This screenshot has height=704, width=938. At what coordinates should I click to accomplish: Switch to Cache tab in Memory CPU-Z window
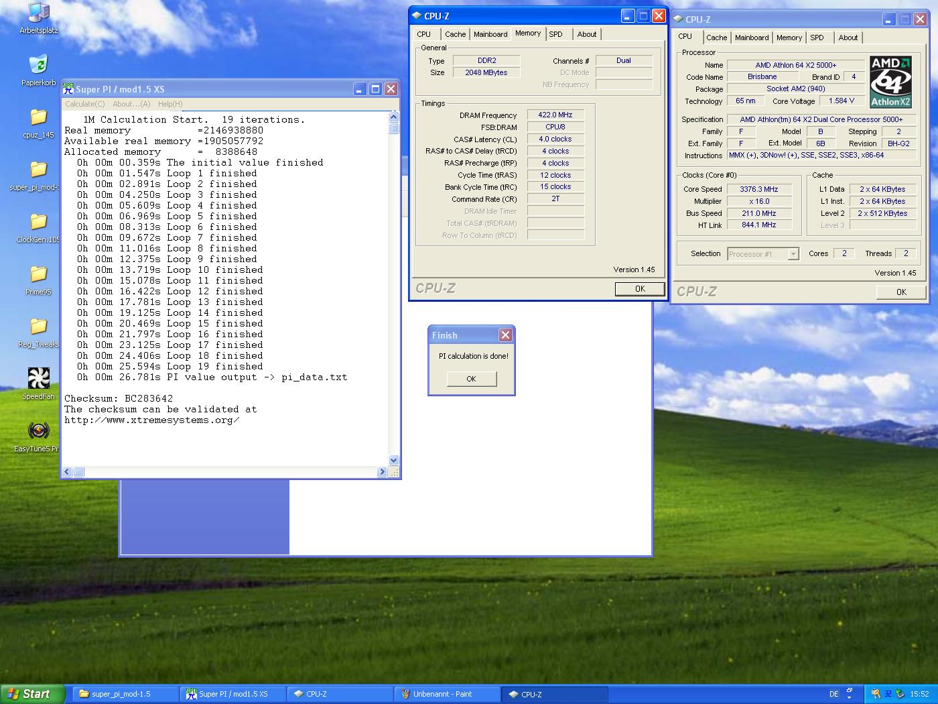[455, 34]
